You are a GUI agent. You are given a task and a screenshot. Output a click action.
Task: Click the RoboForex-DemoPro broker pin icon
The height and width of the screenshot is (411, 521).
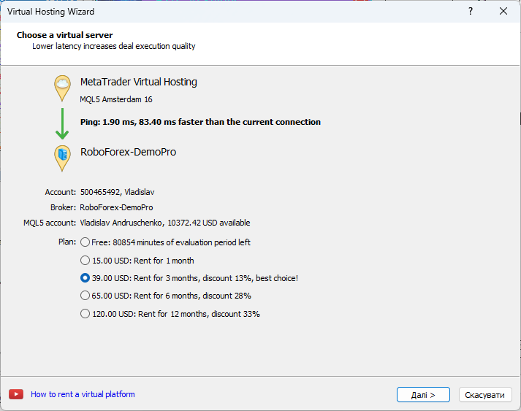pos(62,156)
